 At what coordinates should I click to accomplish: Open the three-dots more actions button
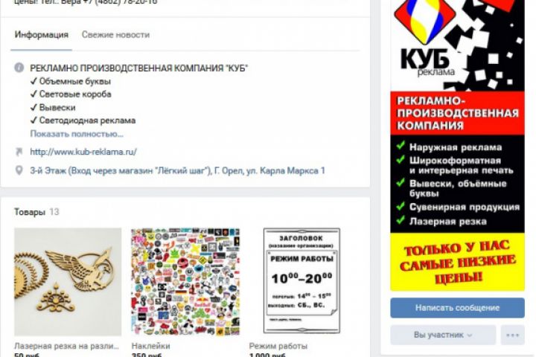512,335
